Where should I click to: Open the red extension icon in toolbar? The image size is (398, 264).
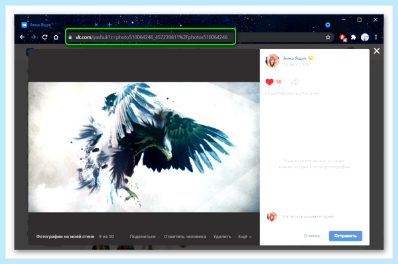pos(343,38)
